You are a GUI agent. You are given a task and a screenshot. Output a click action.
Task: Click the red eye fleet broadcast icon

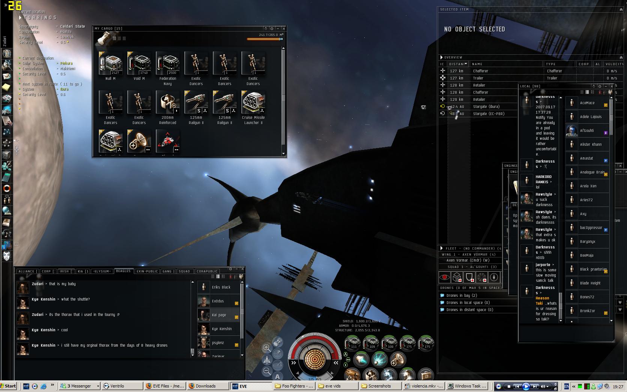[445, 277]
